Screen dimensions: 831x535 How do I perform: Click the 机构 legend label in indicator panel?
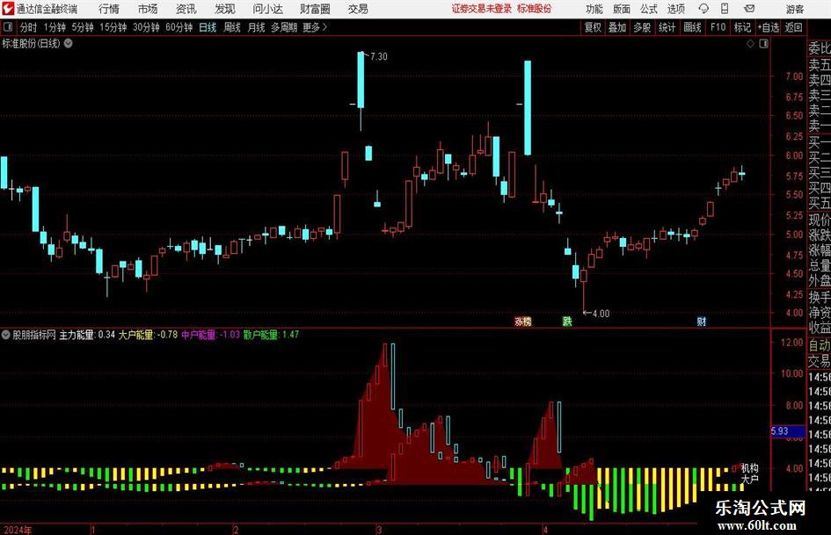749,467
